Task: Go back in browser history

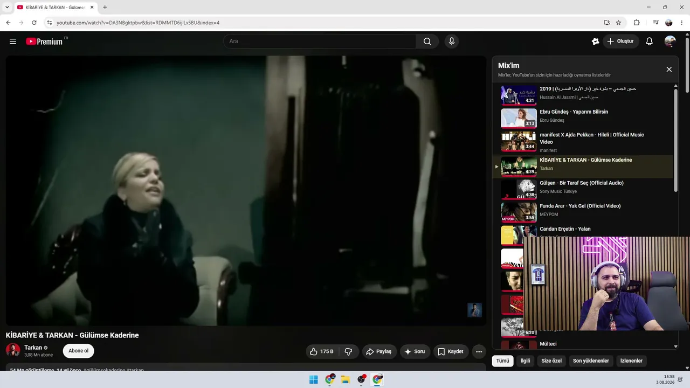Action: [8, 23]
